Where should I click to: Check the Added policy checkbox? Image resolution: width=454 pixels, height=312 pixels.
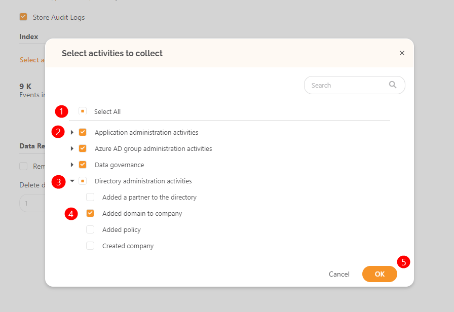[x=90, y=229]
